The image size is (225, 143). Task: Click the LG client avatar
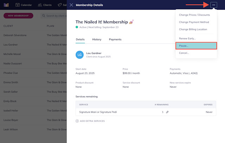click(79, 55)
